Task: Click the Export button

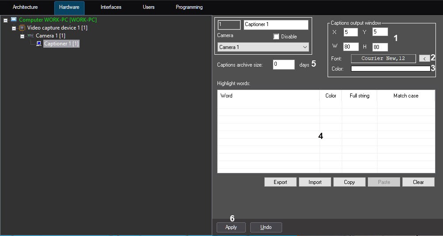Action: [x=280, y=182]
